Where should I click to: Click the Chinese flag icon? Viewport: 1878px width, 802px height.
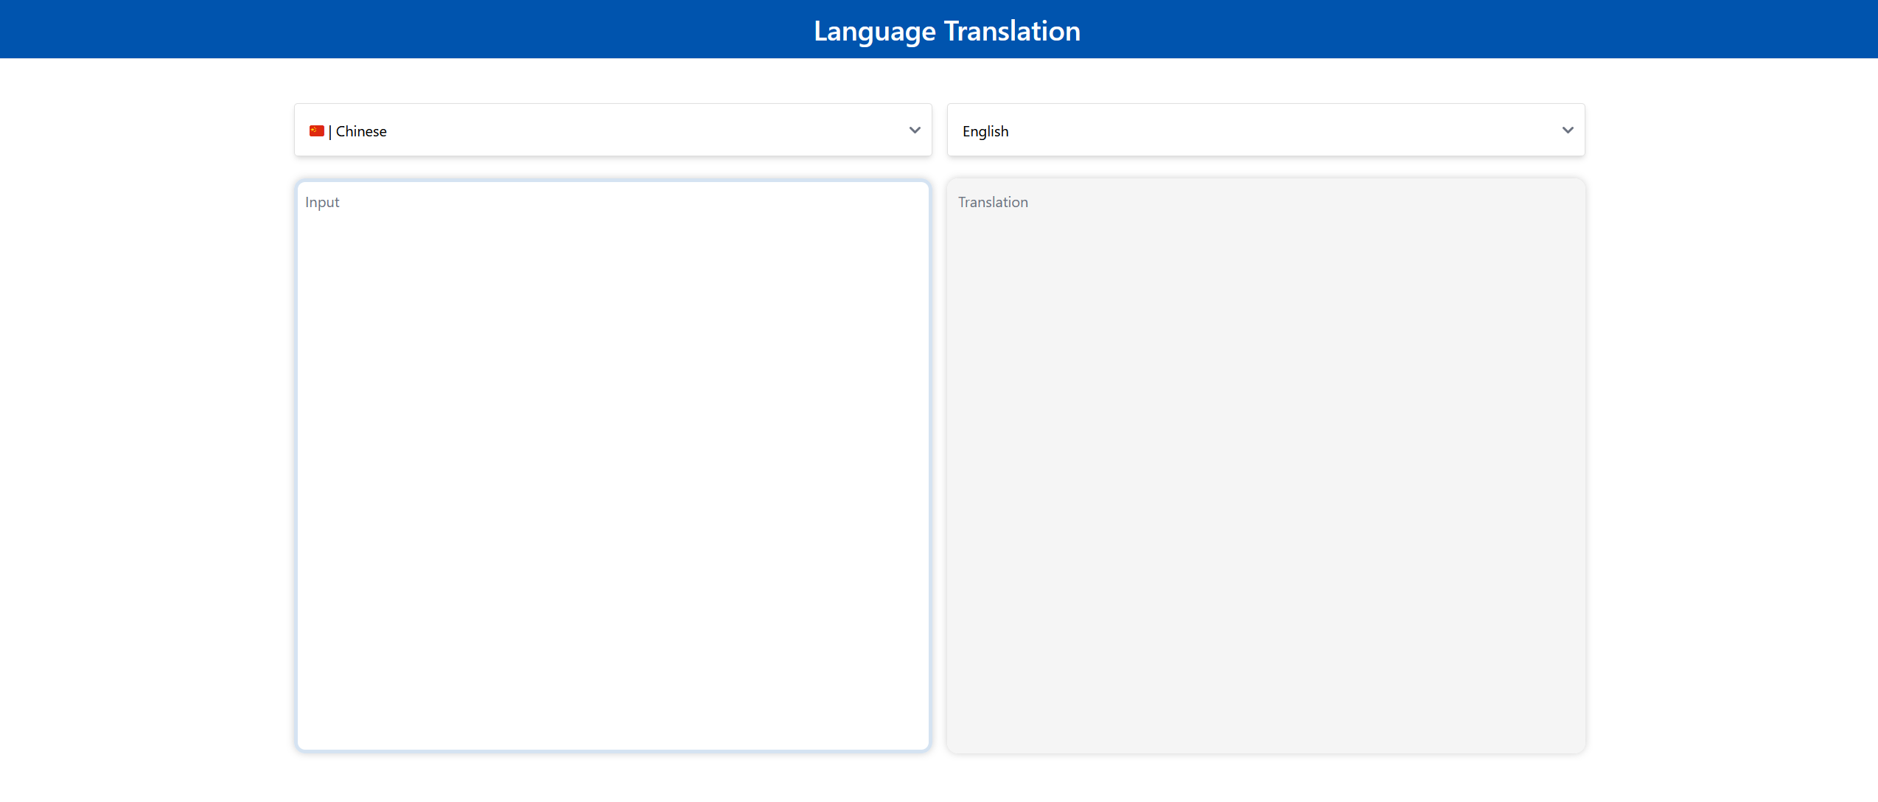point(317,130)
